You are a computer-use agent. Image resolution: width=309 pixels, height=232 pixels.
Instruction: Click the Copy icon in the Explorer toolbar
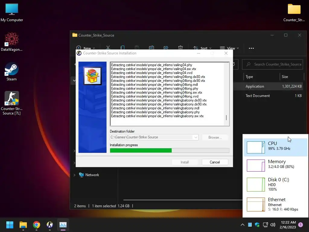[x=123, y=48]
